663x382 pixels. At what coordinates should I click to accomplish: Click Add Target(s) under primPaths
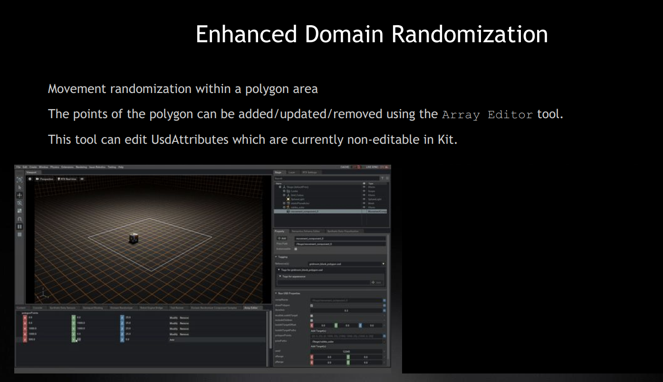tap(318, 346)
